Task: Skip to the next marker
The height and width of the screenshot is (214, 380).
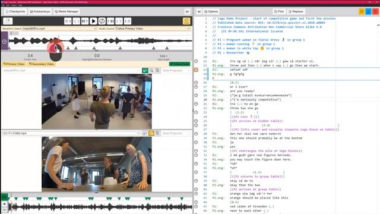Action: 110,21
